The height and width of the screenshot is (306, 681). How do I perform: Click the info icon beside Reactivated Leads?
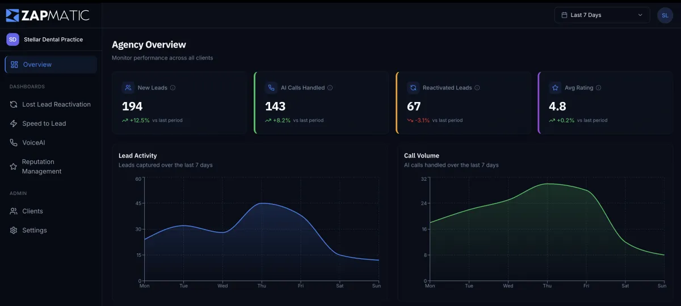pos(477,88)
